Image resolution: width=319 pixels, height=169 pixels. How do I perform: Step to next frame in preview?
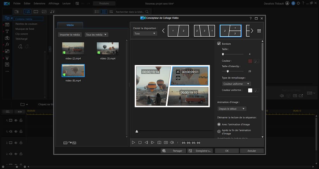pyautogui.click(x=152, y=143)
